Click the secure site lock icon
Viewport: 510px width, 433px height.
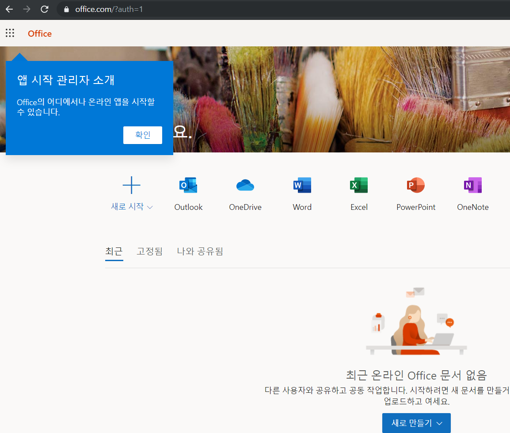click(x=66, y=9)
